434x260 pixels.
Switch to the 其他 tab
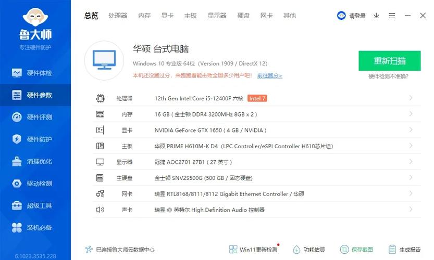[290, 16]
